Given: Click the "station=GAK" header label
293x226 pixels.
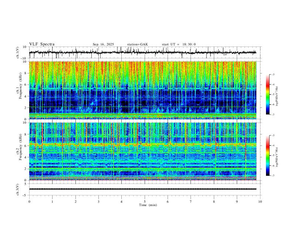Looking at the screenshot, I should (137, 44).
